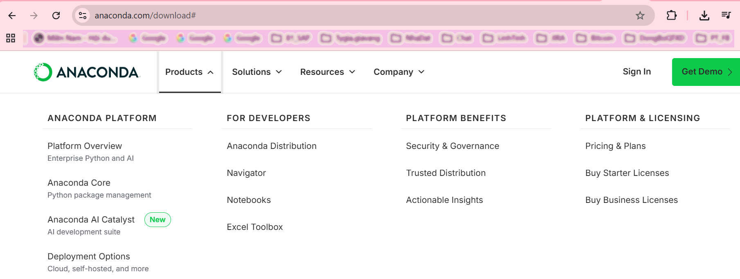Open Anaconda Distribution link

click(272, 146)
